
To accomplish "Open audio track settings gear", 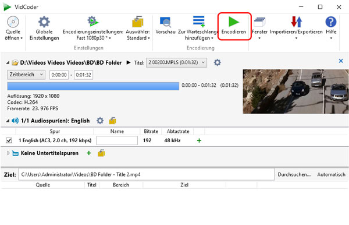I will tap(100, 121).
